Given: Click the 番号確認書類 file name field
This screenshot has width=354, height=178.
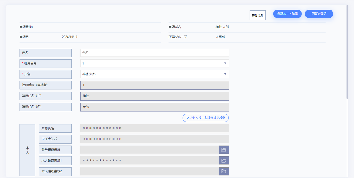Looking at the screenshot, I should click(x=149, y=150).
